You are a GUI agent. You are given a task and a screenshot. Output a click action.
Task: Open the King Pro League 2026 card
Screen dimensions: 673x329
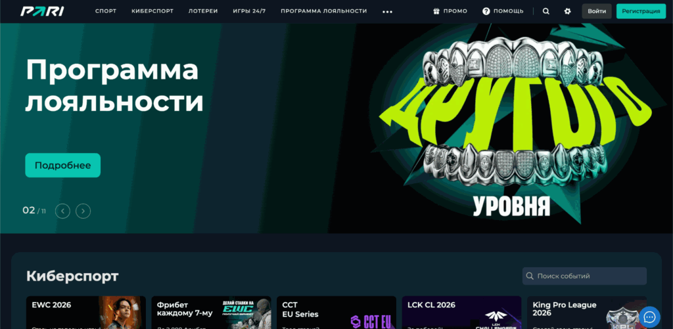tap(587, 313)
